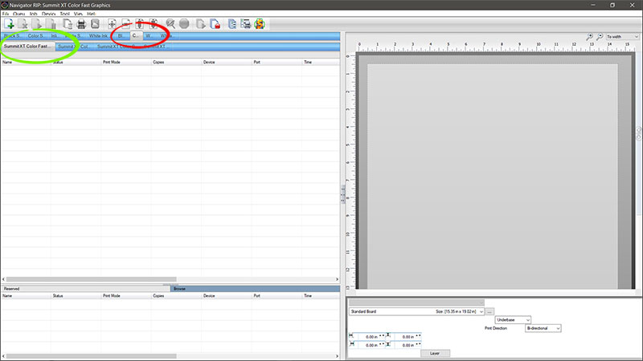643x361 pixels.
Task: Click the right arrow of the job queue scrollbar
Action: tap(337, 279)
